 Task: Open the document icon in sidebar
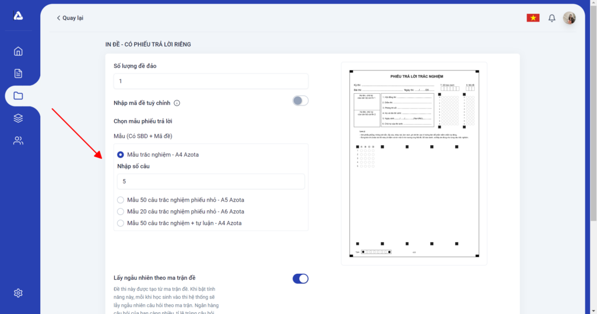(x=18, y=73)
